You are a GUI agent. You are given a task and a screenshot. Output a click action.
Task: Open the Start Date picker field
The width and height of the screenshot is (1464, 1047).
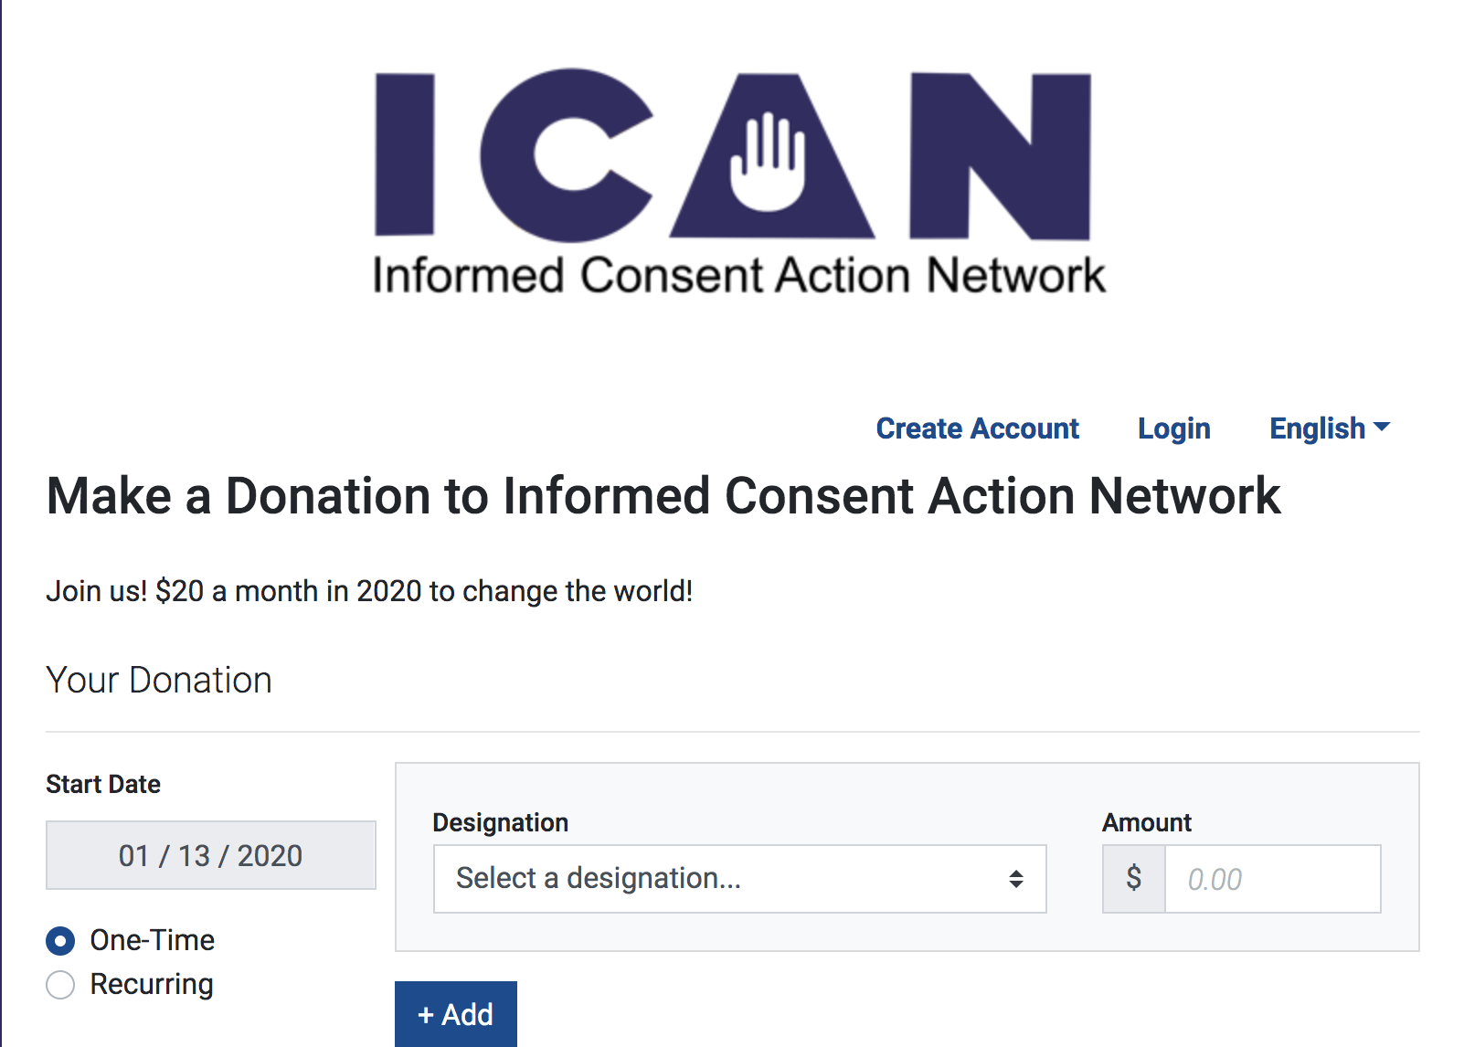click(211, 855)
